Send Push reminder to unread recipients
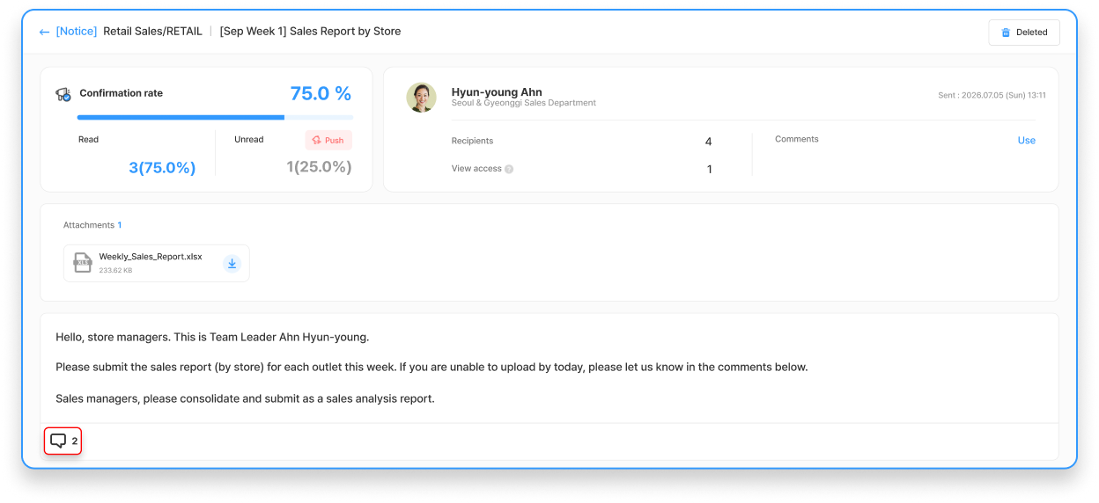Screen dimensions: 1099x503 point(328,141)
